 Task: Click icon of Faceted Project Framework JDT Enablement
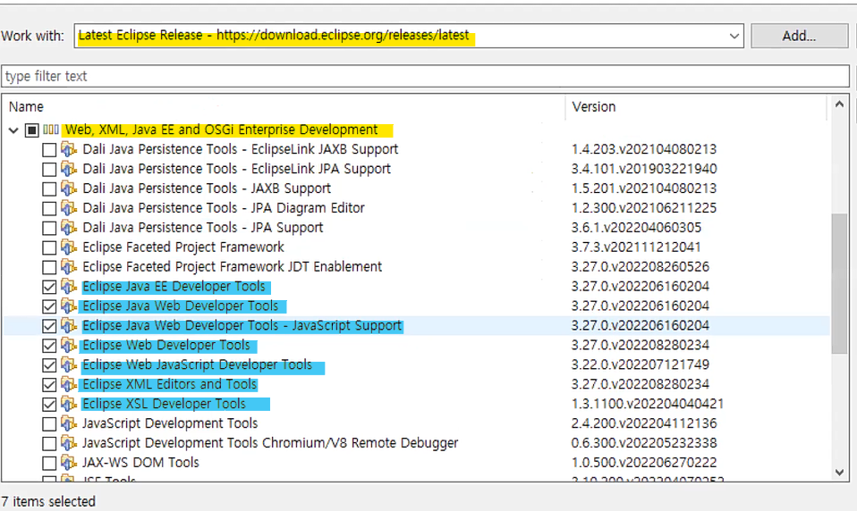(68, 267)
